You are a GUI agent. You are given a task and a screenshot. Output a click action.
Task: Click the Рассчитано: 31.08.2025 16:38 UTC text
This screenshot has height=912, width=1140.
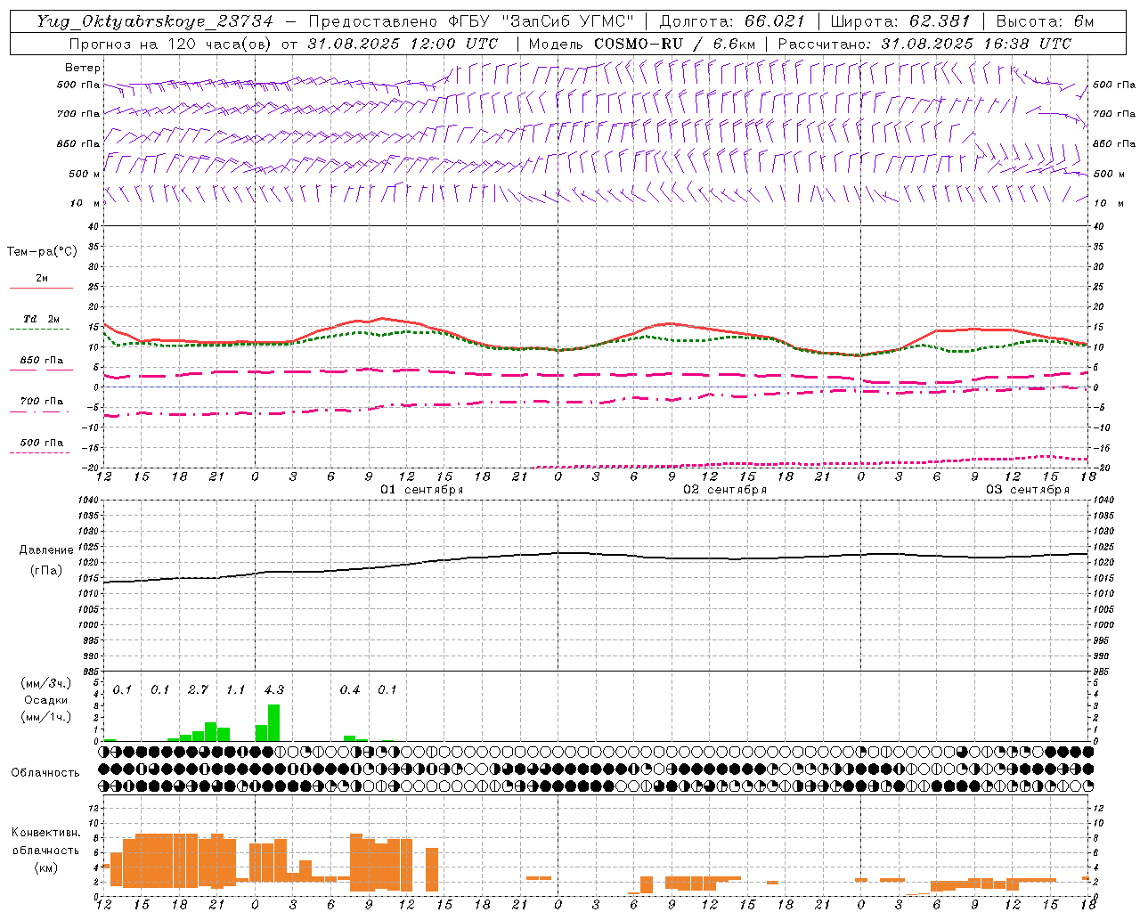tap(924, 44)
